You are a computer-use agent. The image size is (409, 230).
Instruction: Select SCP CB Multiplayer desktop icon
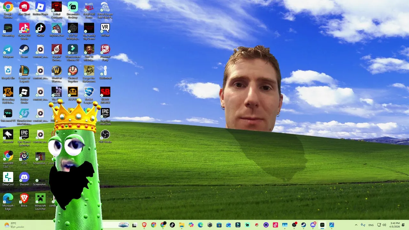(73, 31)
